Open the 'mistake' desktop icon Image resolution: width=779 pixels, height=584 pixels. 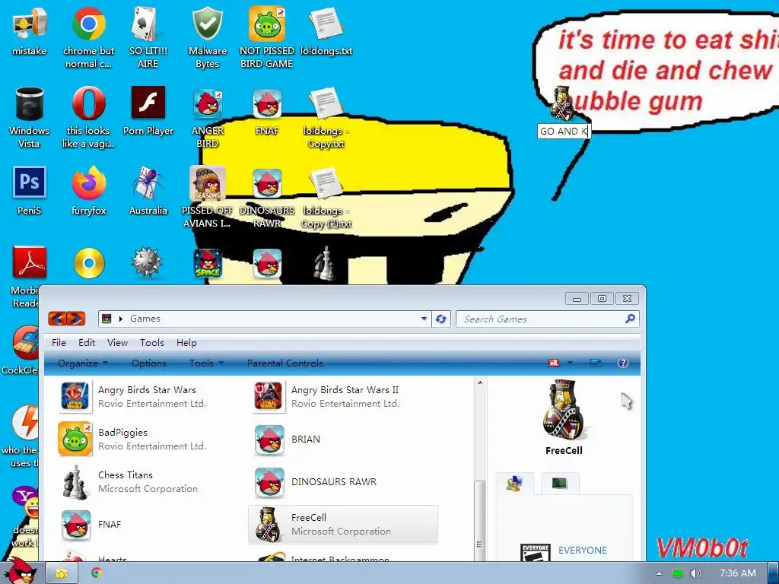click(x=30, y=30)
